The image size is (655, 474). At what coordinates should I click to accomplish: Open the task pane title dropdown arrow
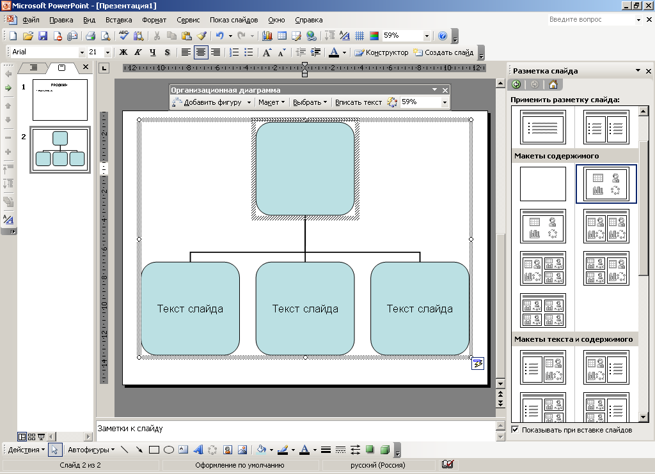point(638,70)
